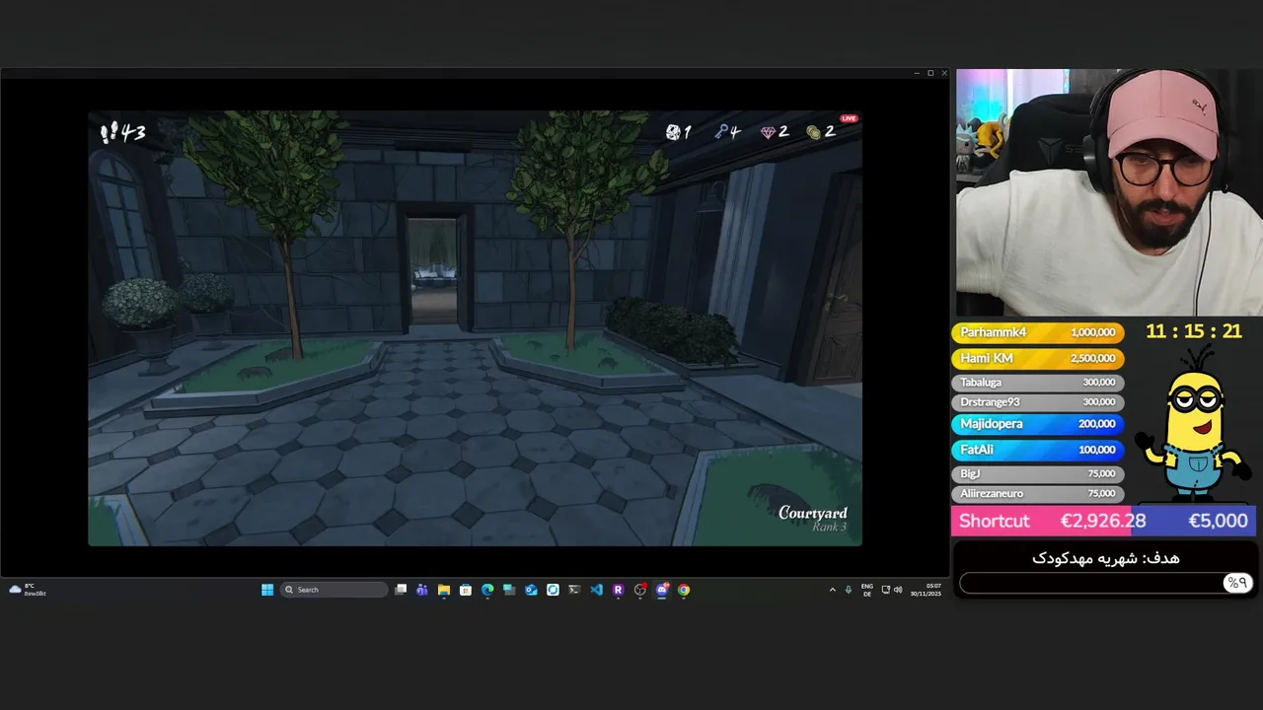Click the pink gem counter icon

tap(768, 132)
